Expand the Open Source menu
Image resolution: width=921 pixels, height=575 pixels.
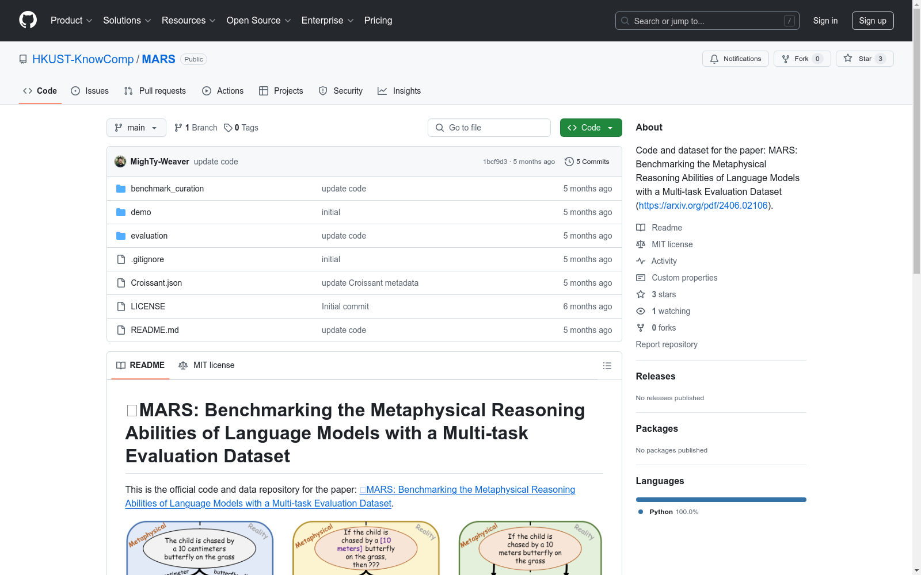(259, 20)
